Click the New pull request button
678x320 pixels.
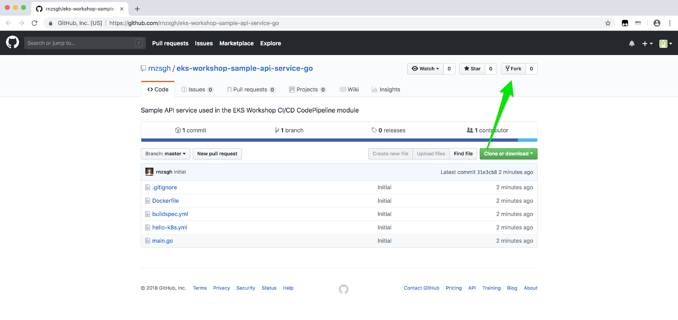[217, 154]
